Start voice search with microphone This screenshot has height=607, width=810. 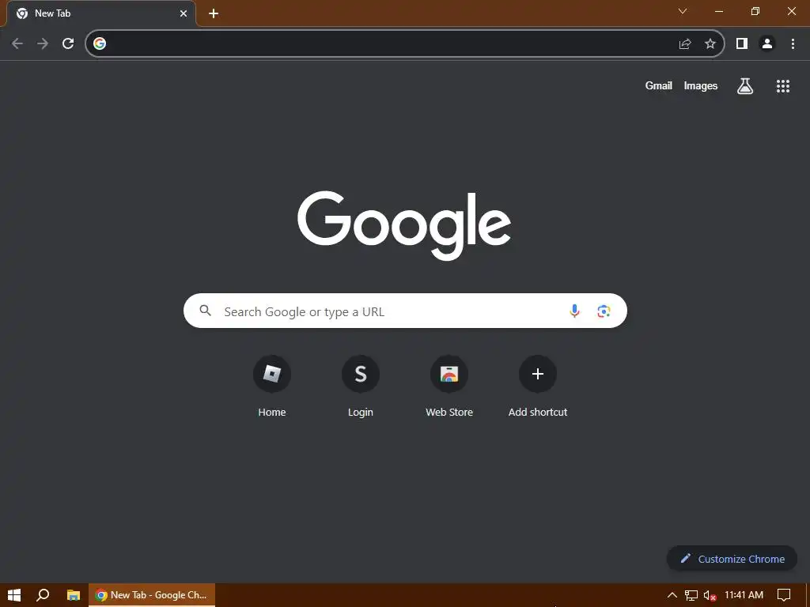[x=574, y=311]
